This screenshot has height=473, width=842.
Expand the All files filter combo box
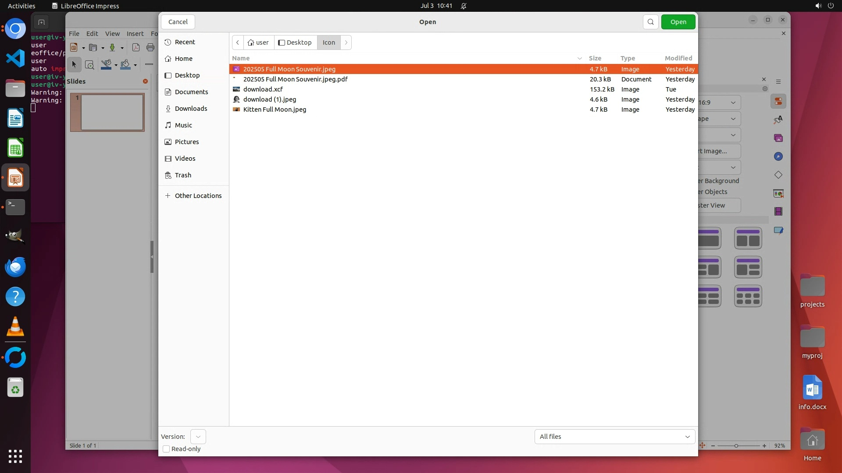tap(614, 437)
